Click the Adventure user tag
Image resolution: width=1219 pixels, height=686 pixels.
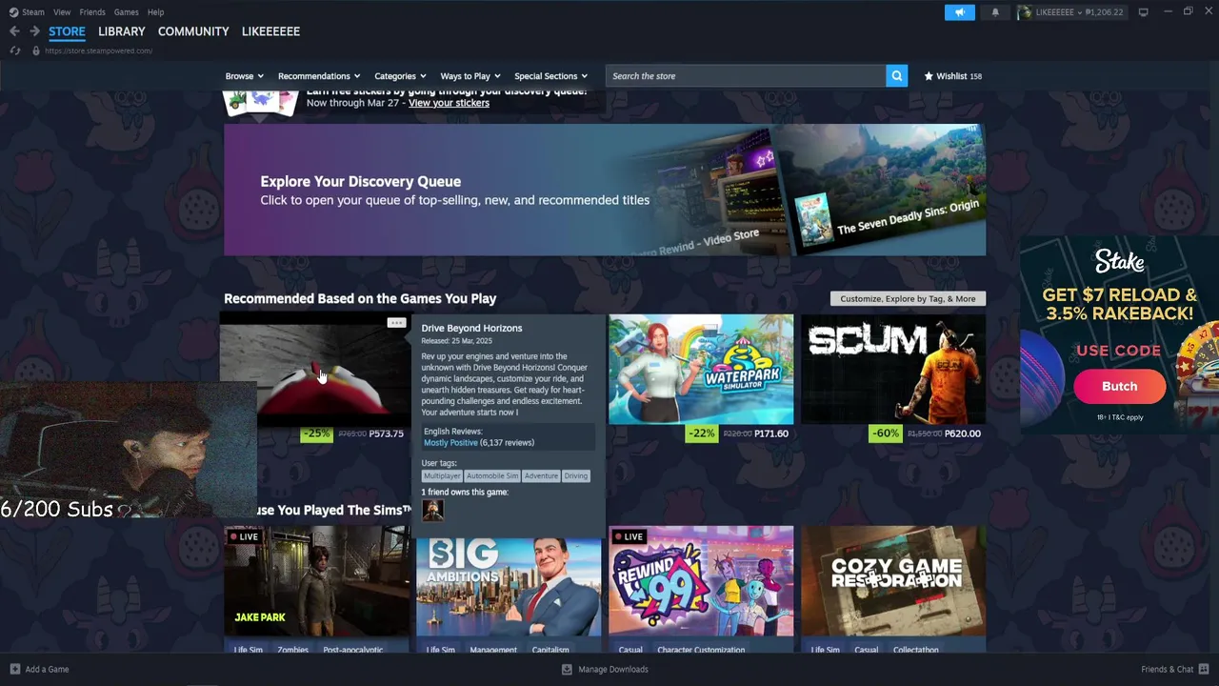tap(541, 475)
